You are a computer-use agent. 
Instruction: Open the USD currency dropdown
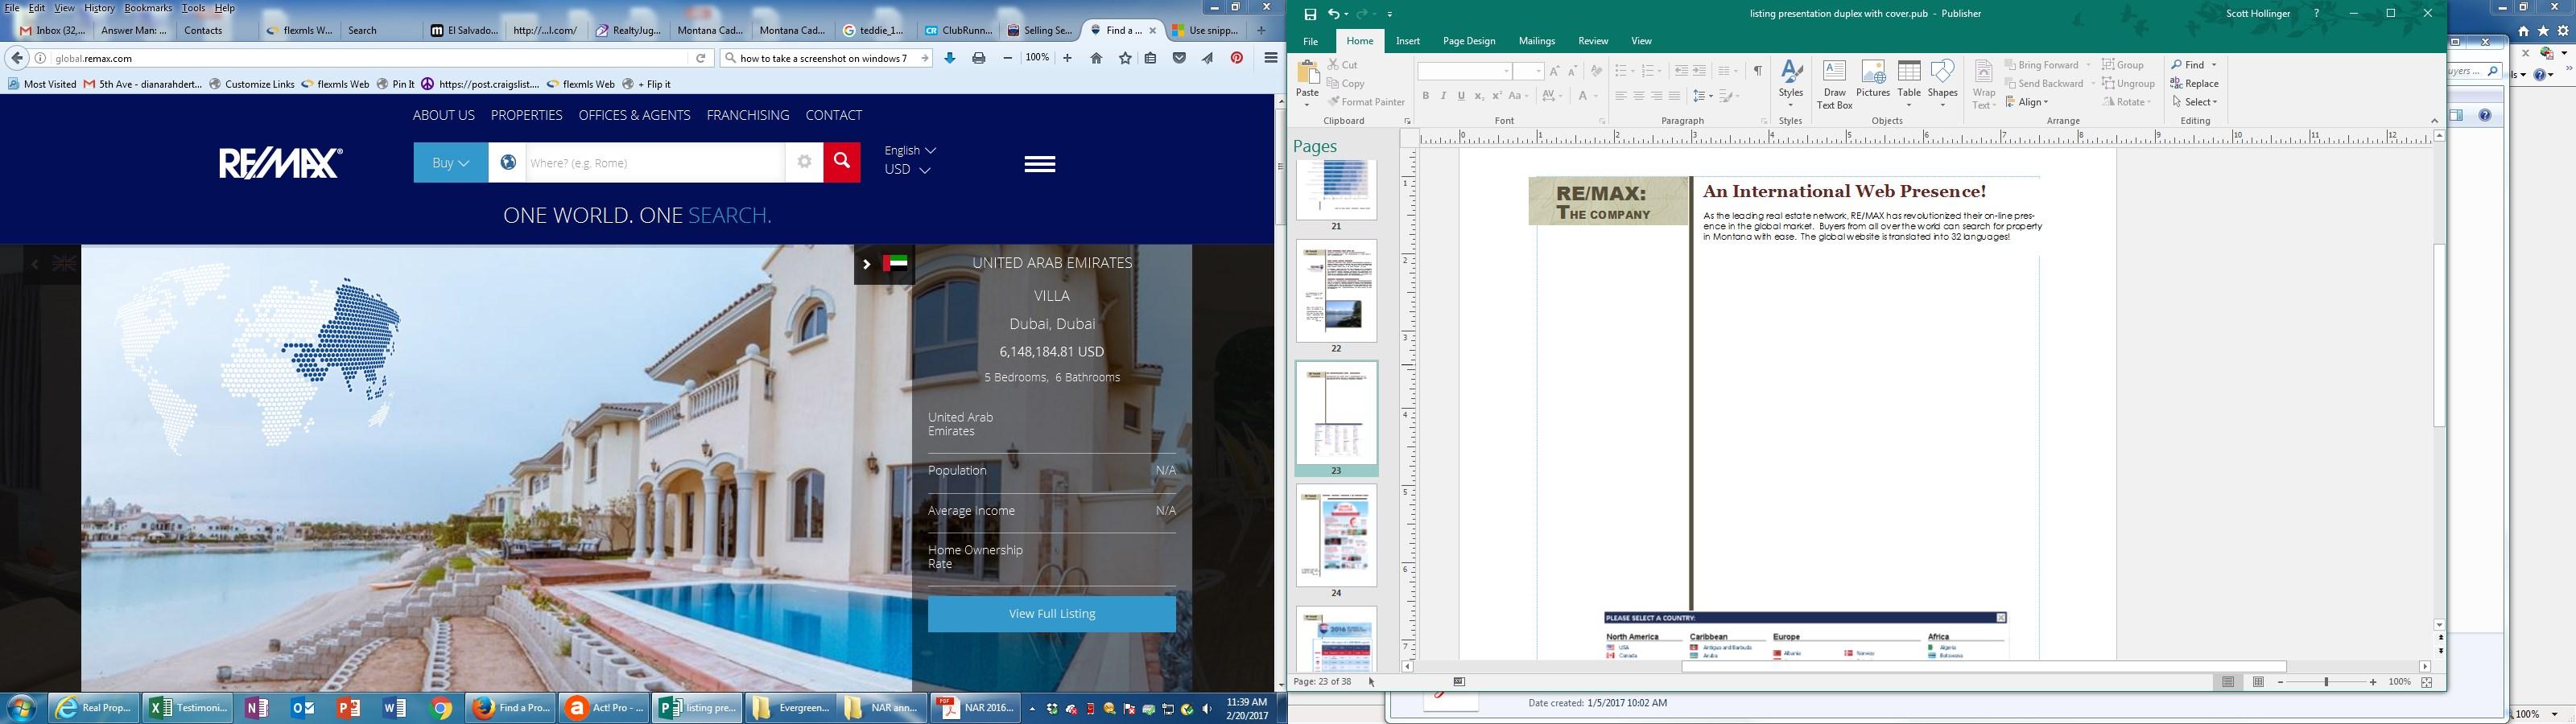907,170
